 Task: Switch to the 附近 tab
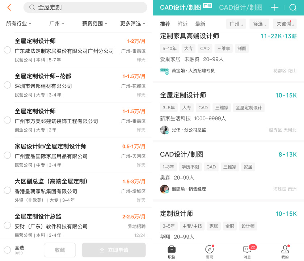(183, 24)
